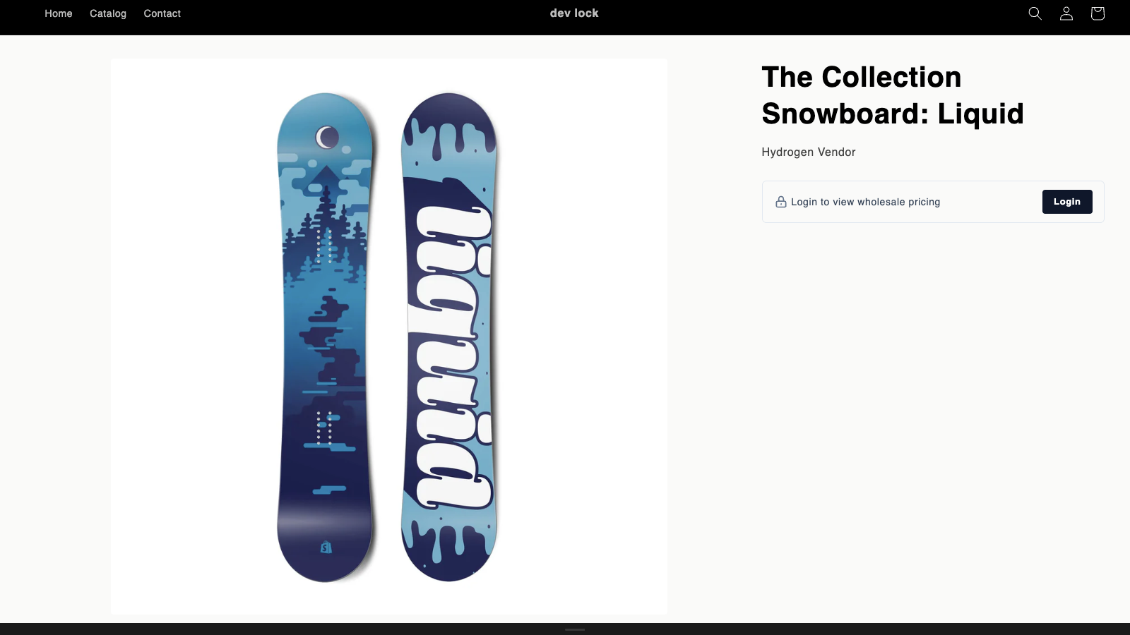Open the Catalog menu item
The height and width of the screenshot is (635, 1130).
pos(108,13)
